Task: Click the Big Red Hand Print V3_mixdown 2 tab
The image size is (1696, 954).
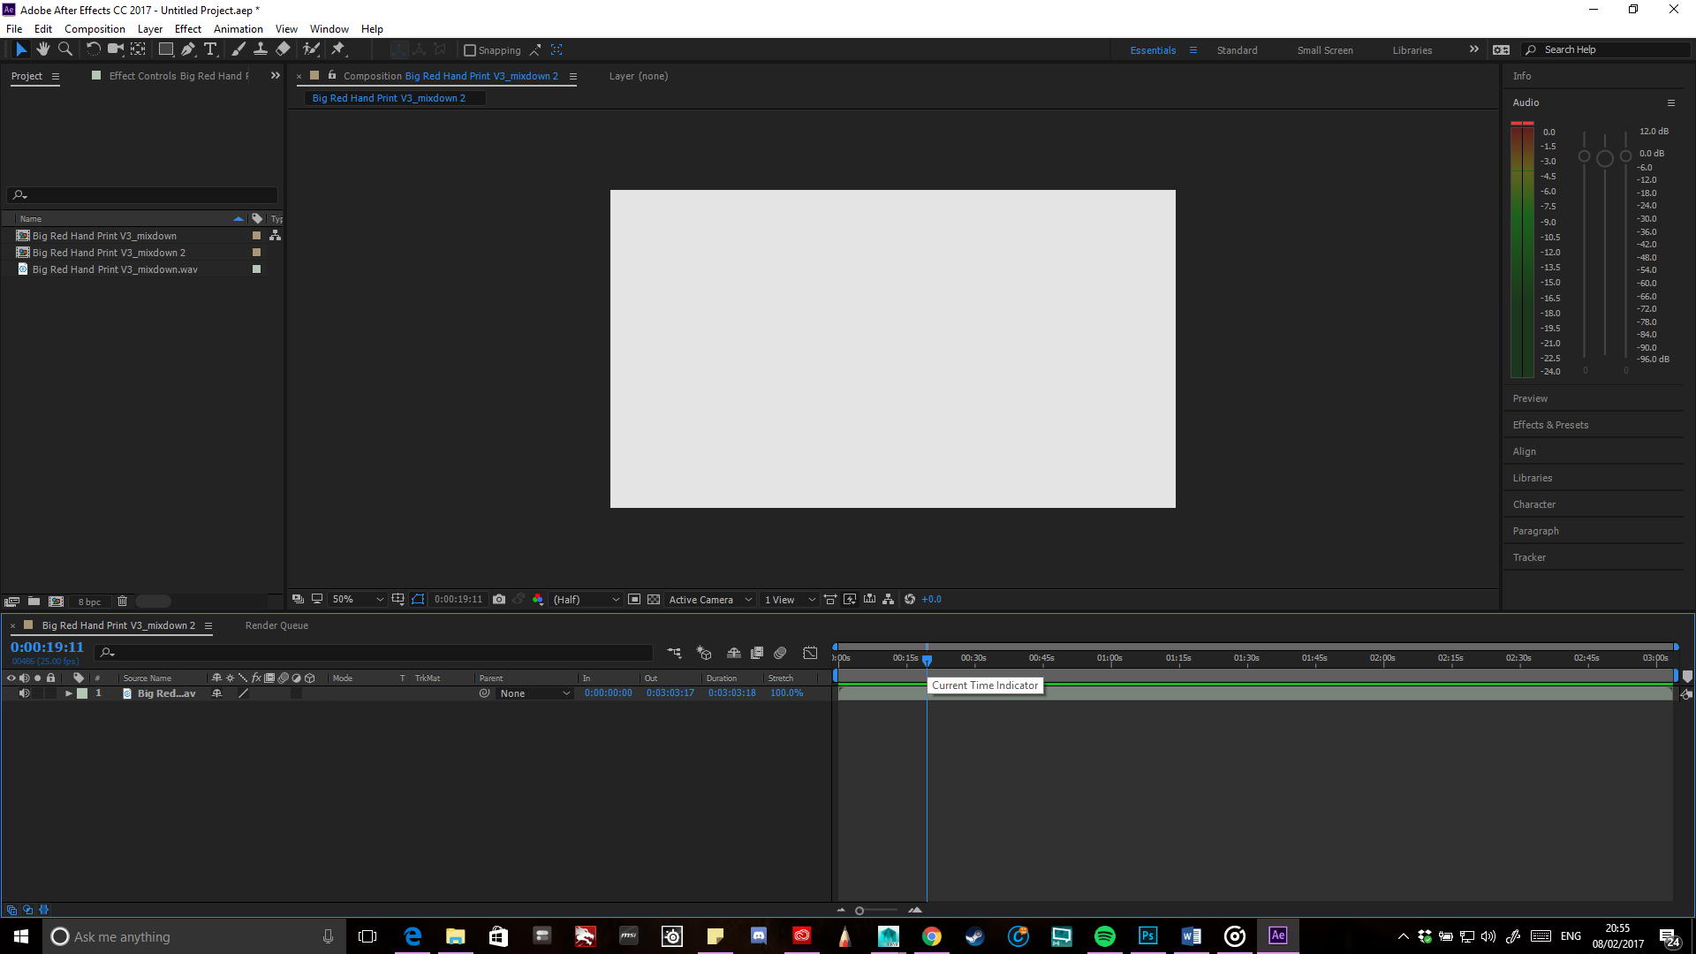Action: click(x=117, y=625)
